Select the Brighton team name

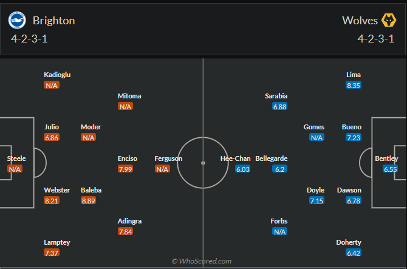click(x=54, y=21)
